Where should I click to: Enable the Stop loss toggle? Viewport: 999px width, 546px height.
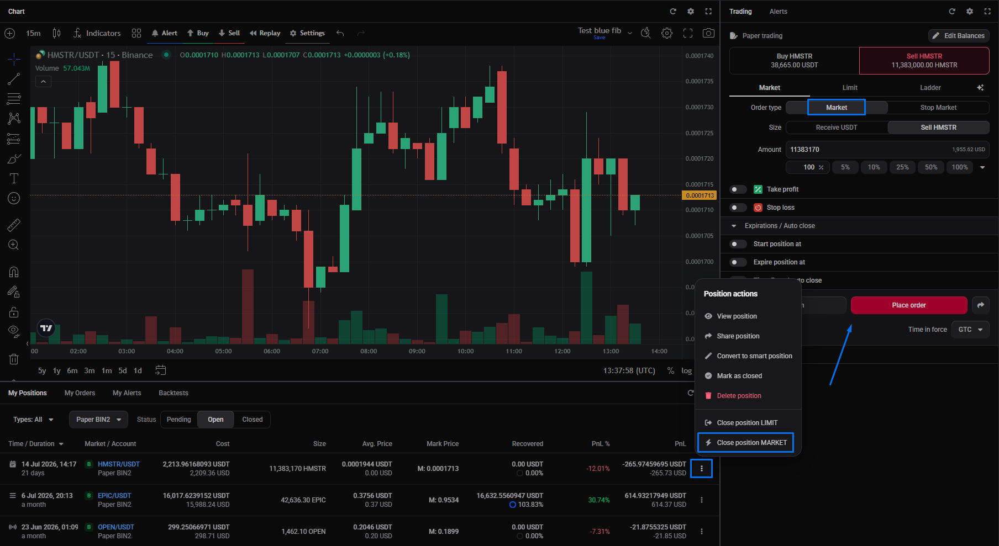click(738, 208)
